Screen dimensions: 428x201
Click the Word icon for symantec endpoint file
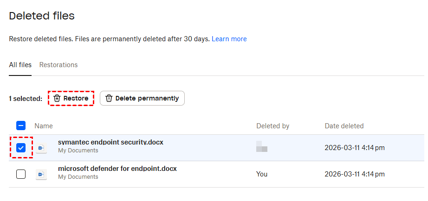[x=41, y=148]
